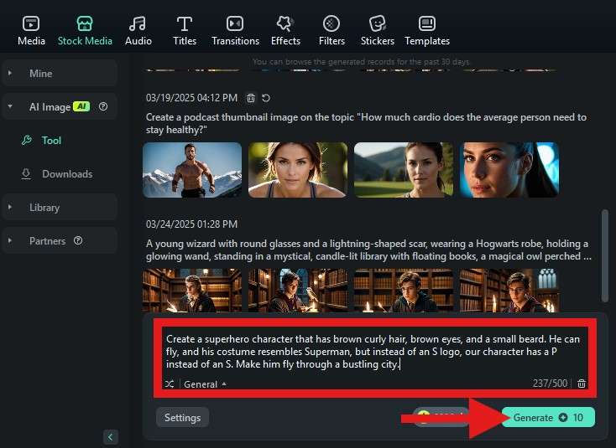Expand the Library section
Screen dimensions: 616x448
coord(60,208)
